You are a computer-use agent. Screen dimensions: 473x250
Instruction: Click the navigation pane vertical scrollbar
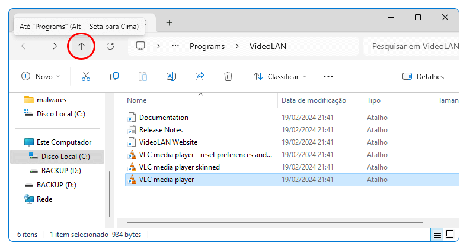click(110, 194)
